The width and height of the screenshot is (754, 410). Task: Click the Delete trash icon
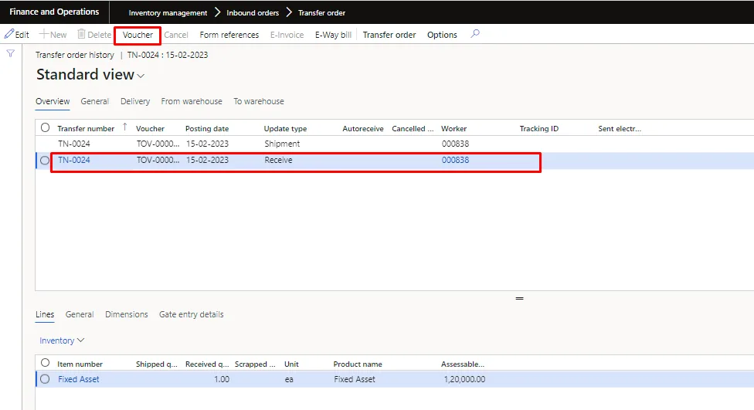[x=81, y=34]
